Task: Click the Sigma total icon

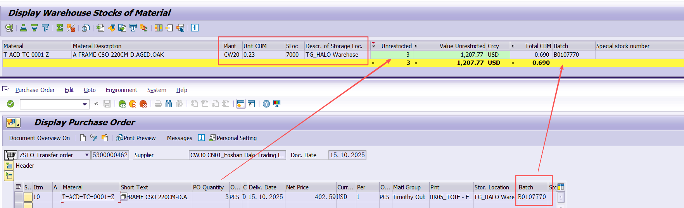Action: tap(59, 28)
